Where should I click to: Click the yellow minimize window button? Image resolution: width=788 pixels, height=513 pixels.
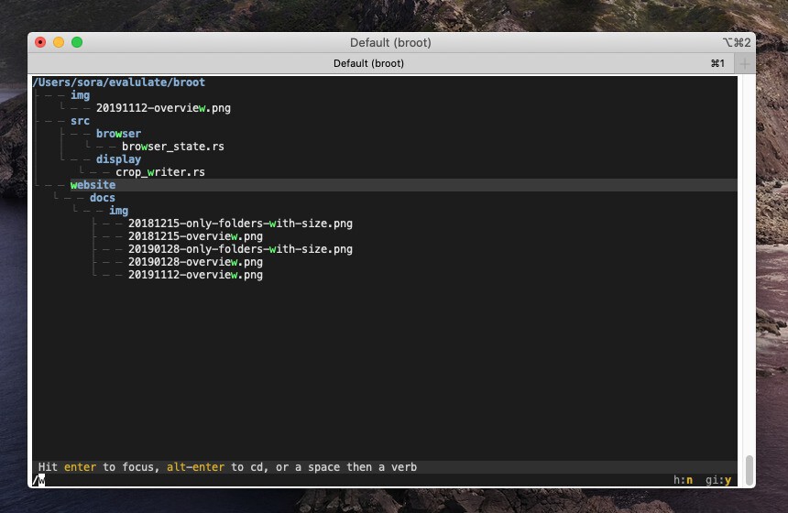click(x=59, y=42)
